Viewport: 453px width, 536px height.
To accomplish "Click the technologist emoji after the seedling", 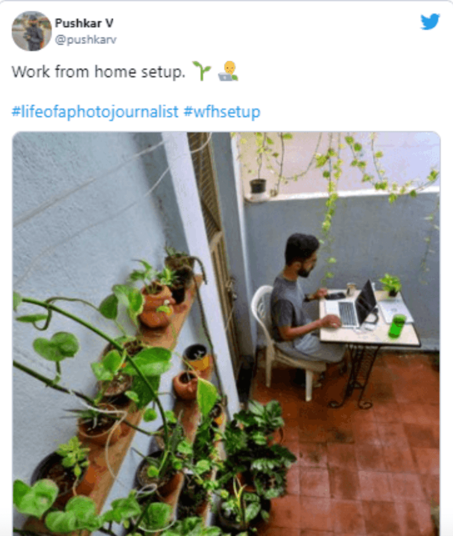I will tap(228, 71).
